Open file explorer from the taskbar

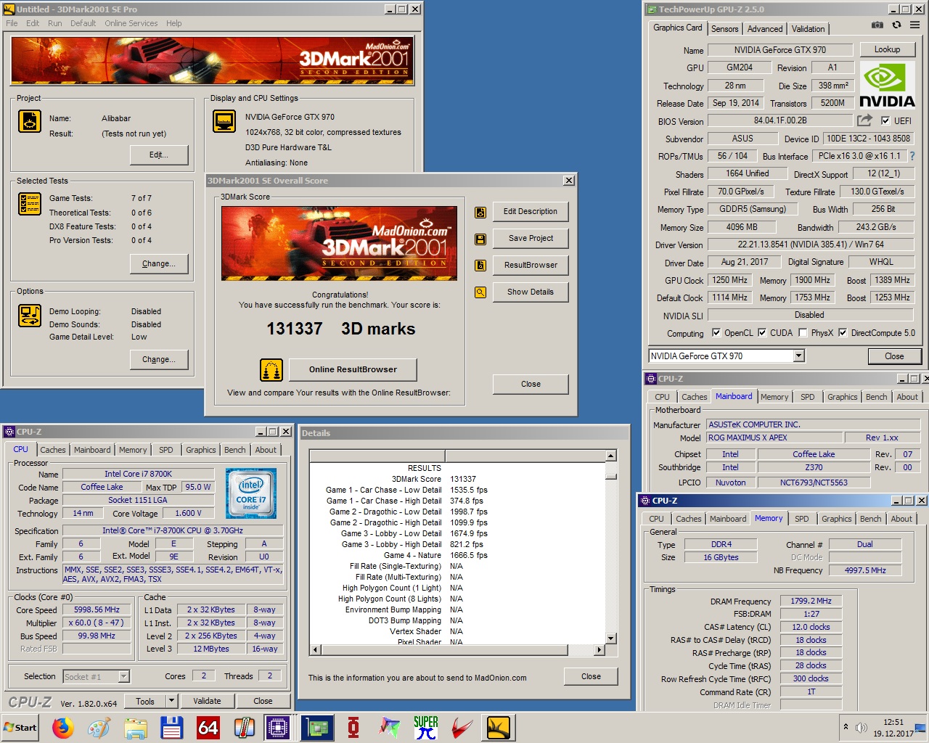[x=135, y=727]
